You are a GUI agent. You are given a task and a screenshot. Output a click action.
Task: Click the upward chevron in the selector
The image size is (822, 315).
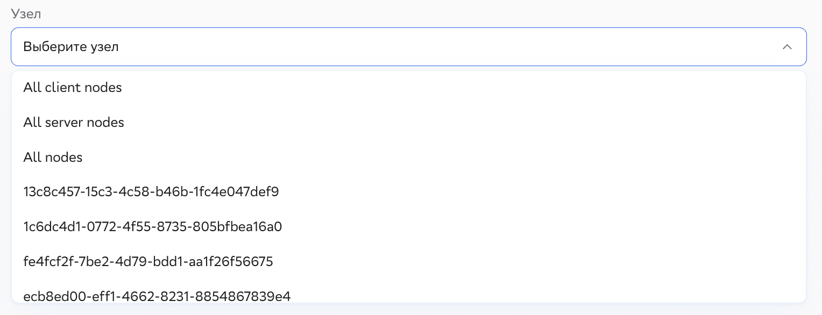(x=788, y=47)
